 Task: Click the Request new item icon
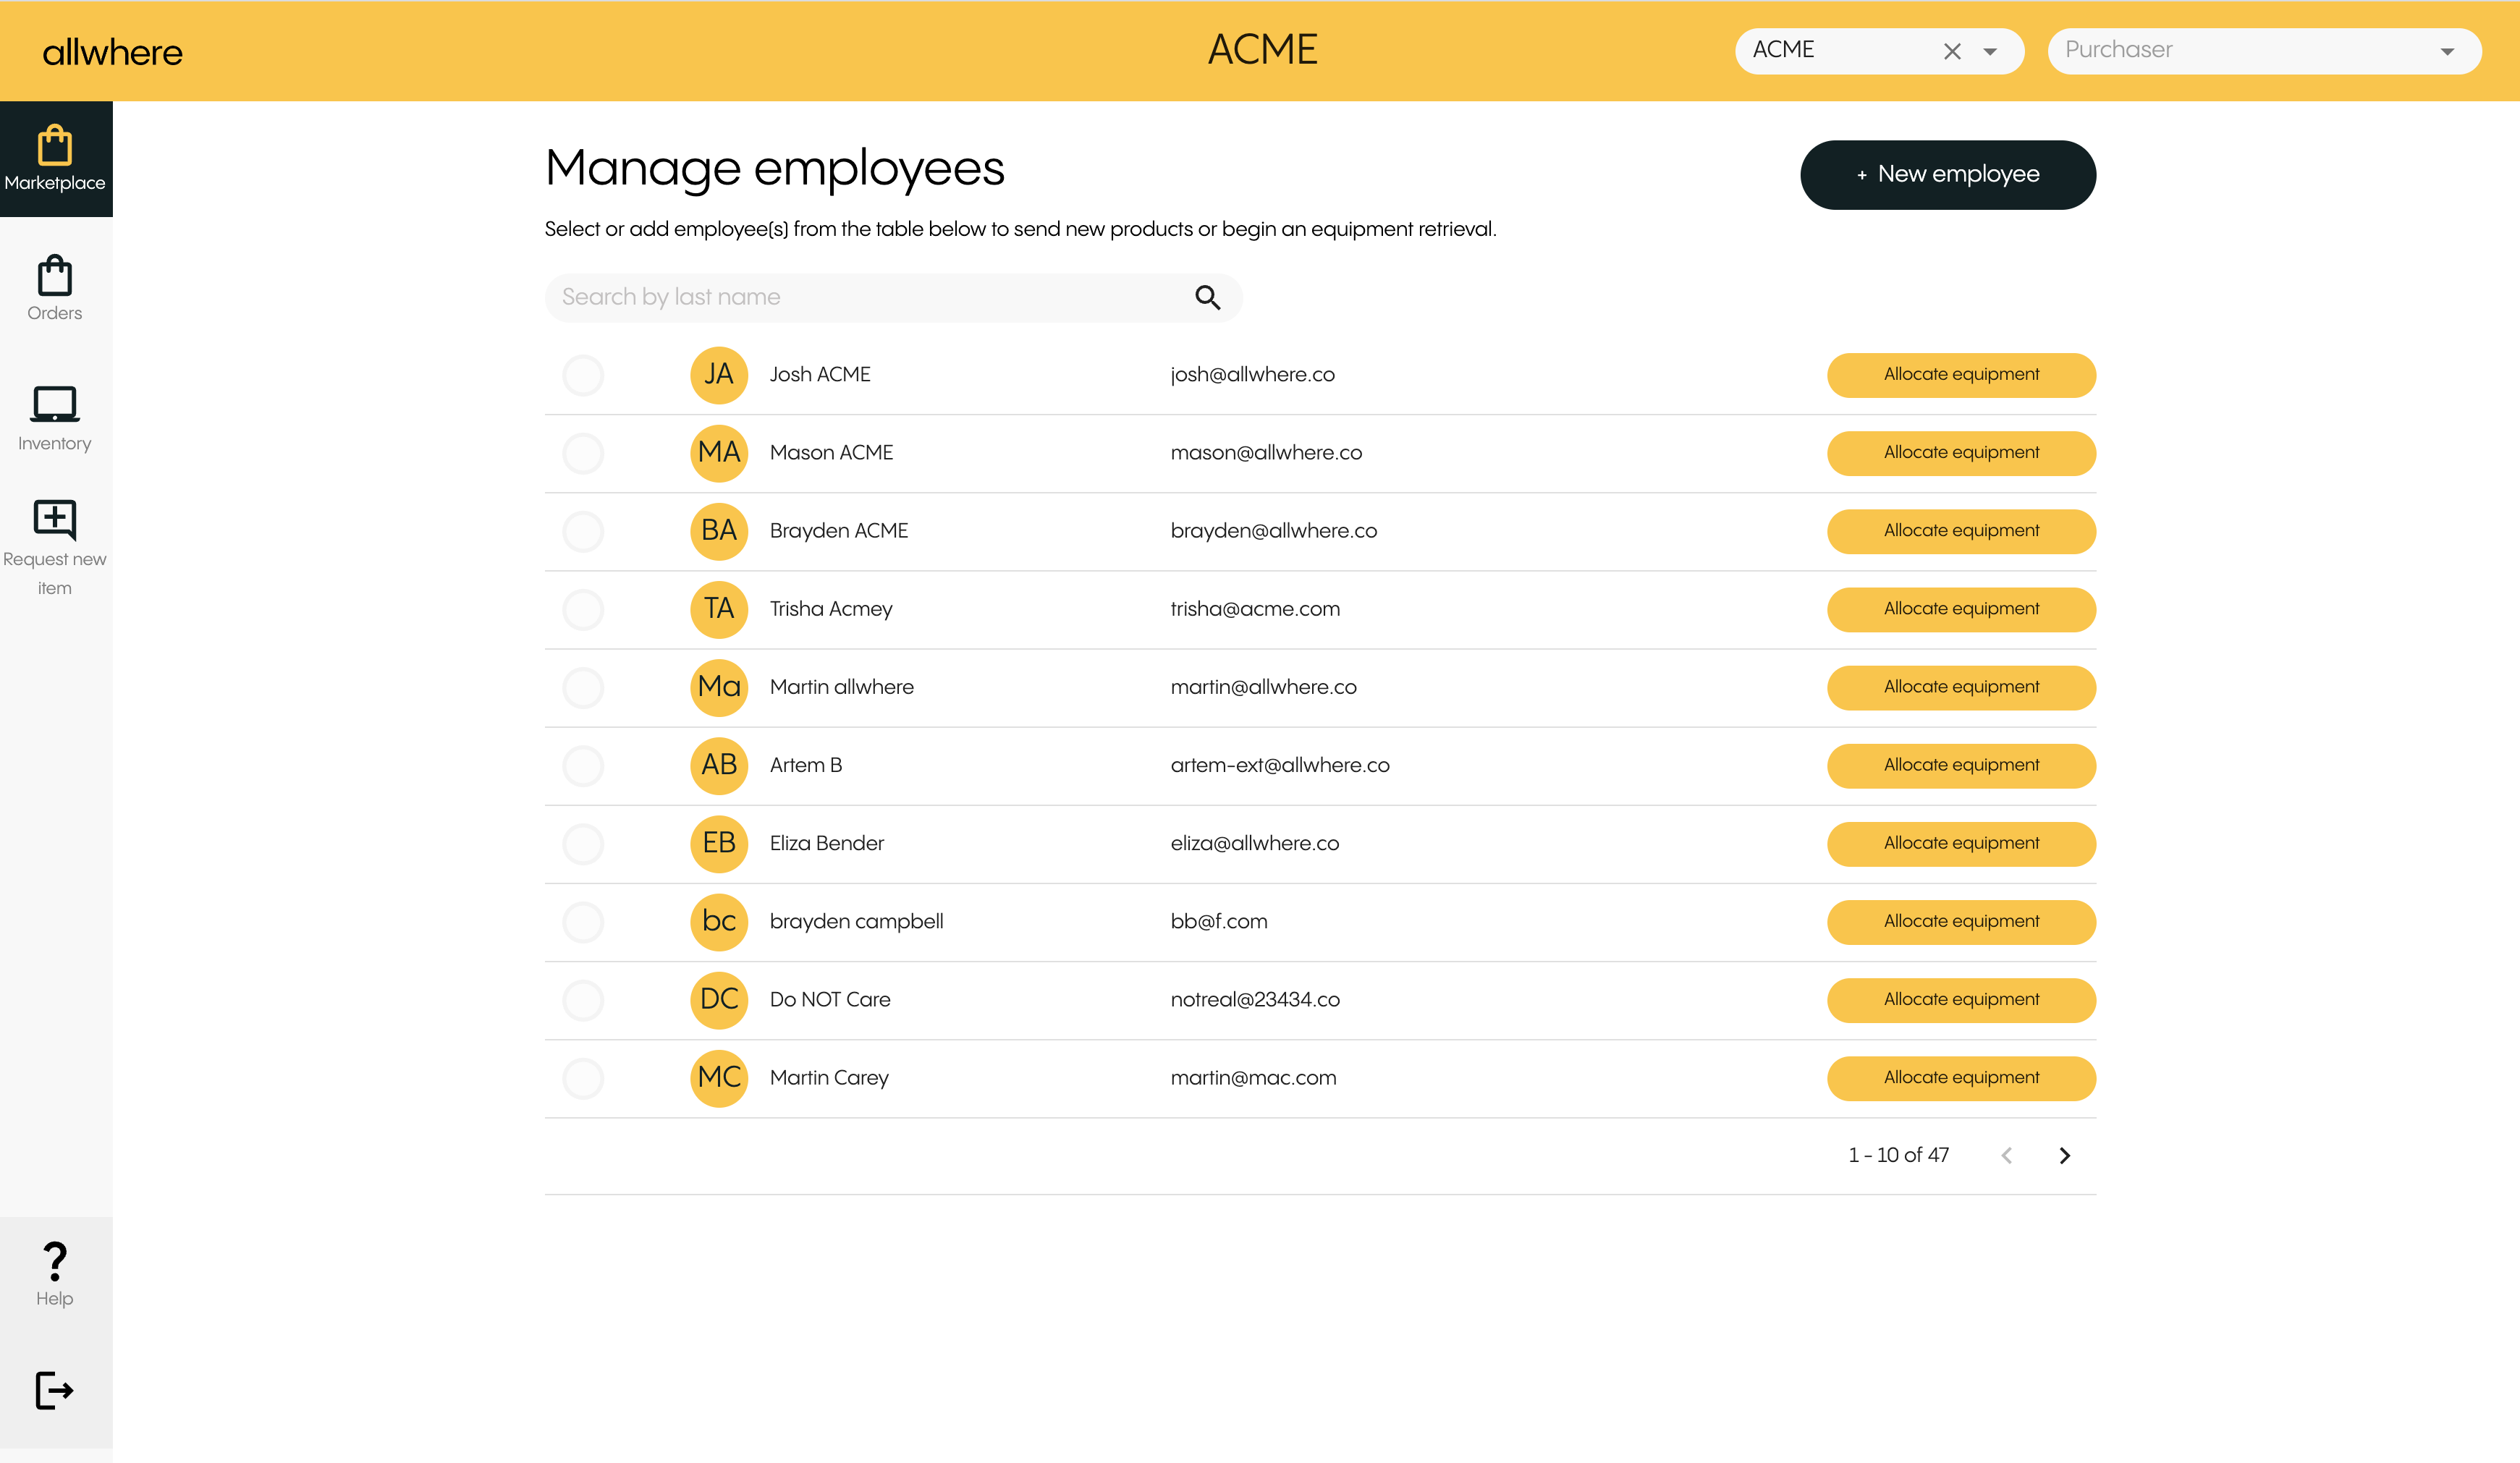[x=55, y=520]
